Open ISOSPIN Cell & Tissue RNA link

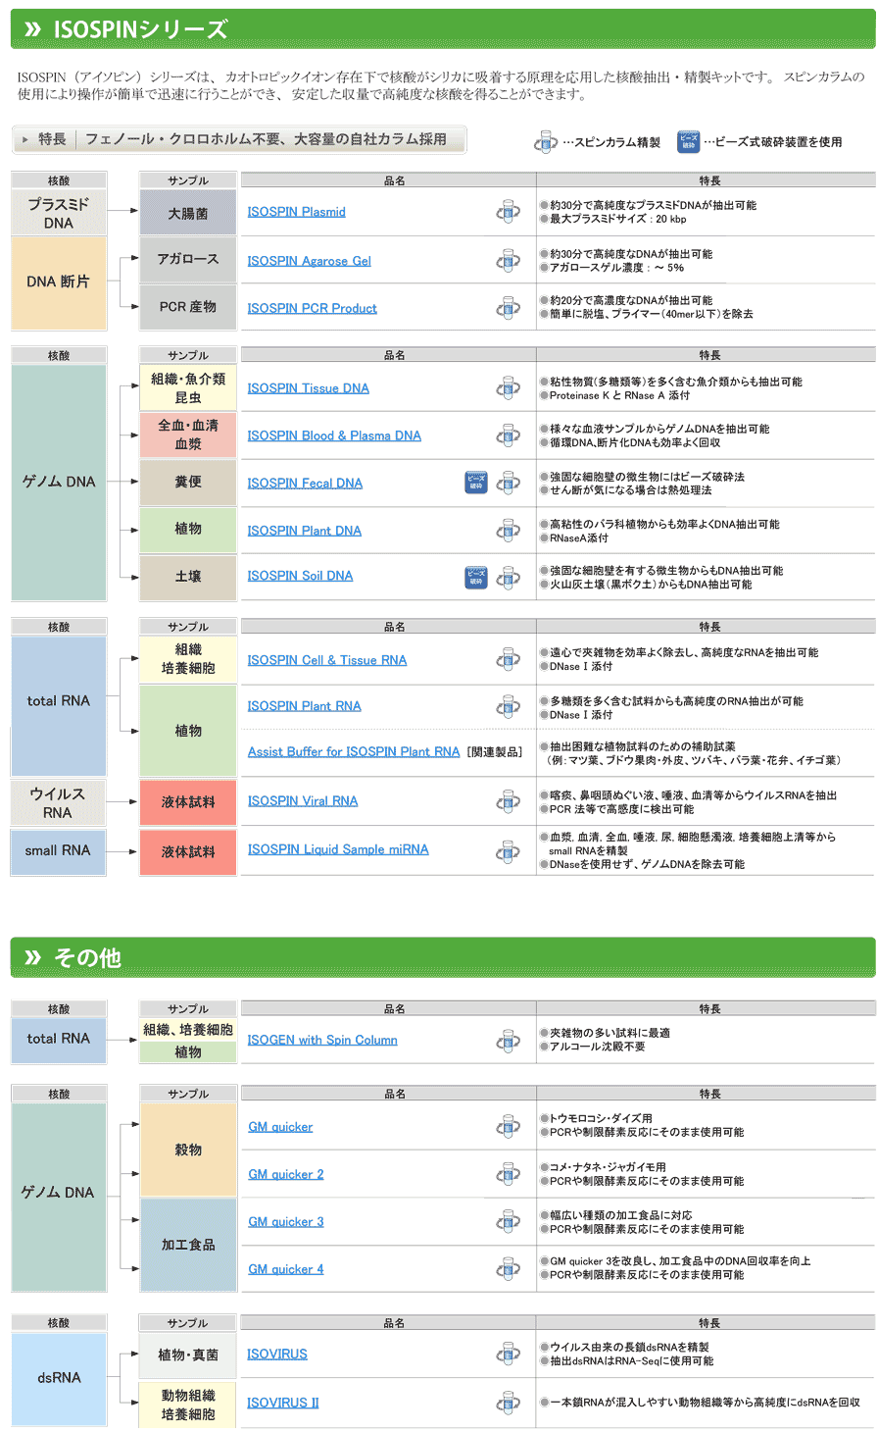coord(326,660)
